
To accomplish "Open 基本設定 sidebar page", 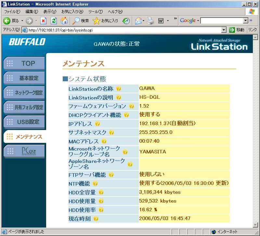I will click(24, 78).
